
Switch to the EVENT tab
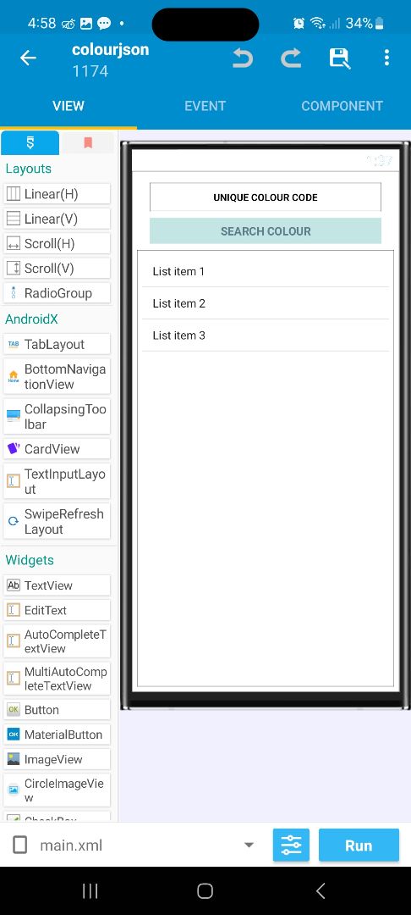coord(205,106)
